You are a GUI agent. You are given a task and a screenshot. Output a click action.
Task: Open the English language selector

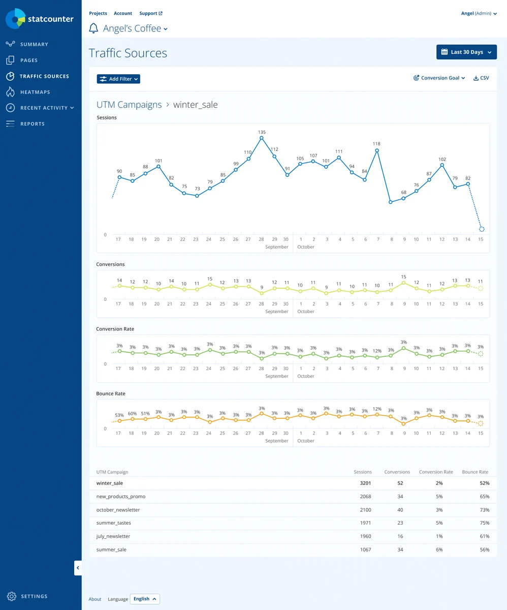(x=145, y=599)
